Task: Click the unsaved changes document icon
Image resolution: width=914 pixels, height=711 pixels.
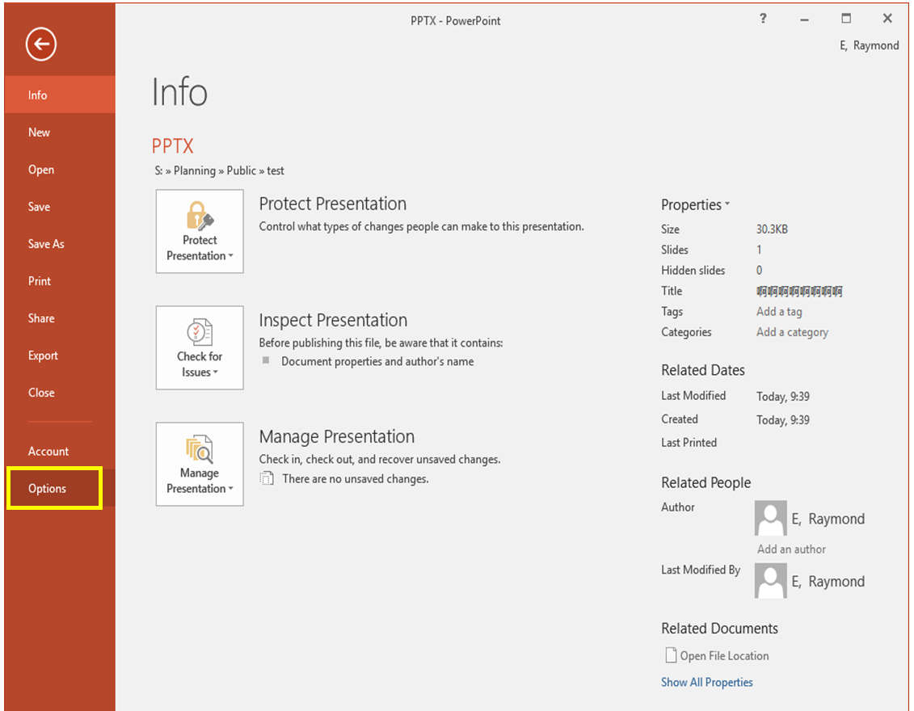Action: point(267,478)
